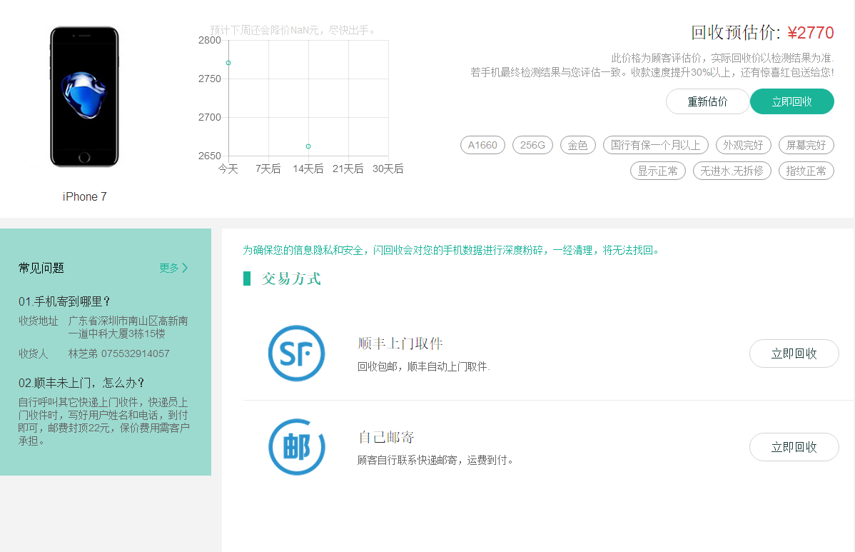
Task: Click the iPhone 7 product image
Action: pos(84,96)
